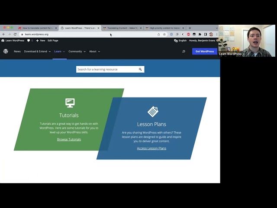
Task: Expand the Community menu chevron
Action: coord(85,52)
